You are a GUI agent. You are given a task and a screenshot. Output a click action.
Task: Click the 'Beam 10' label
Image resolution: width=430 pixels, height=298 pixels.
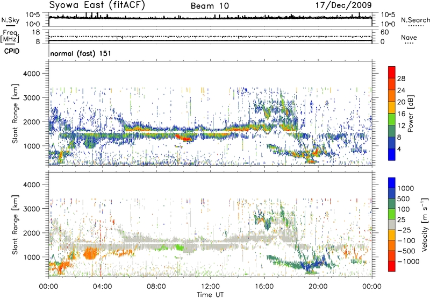[x=210, y=6]
